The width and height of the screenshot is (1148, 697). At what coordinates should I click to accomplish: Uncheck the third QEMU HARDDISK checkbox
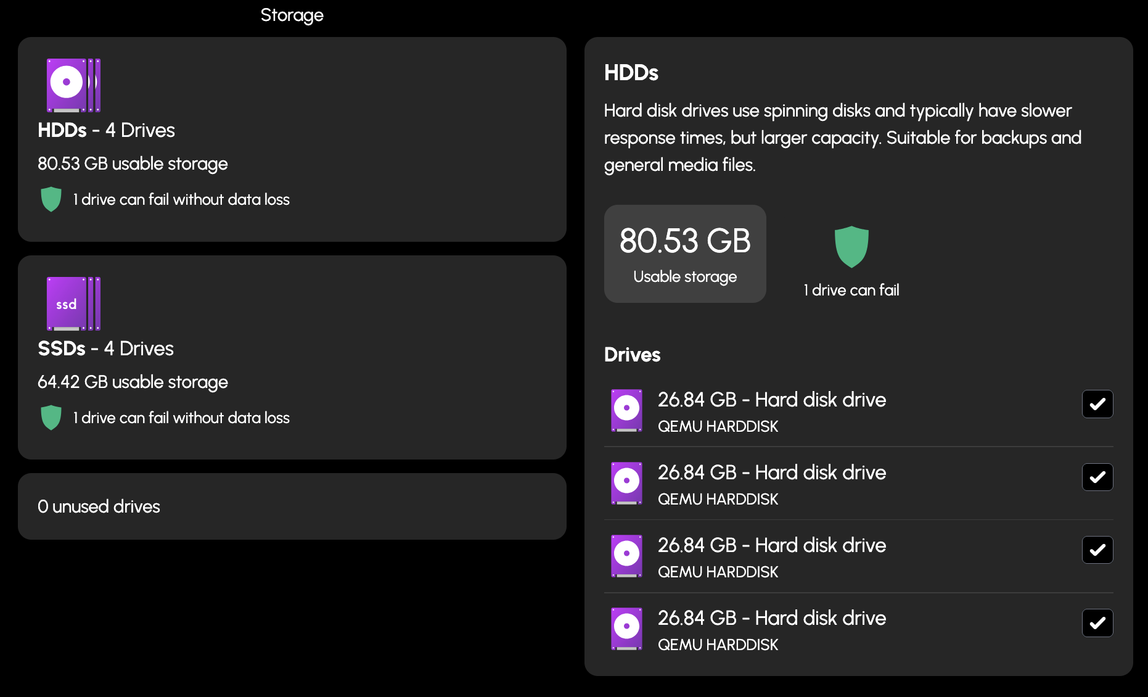click(x=1097, y=550)
